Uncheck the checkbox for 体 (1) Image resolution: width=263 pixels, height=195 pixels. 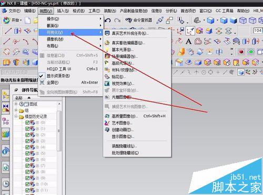27,129
